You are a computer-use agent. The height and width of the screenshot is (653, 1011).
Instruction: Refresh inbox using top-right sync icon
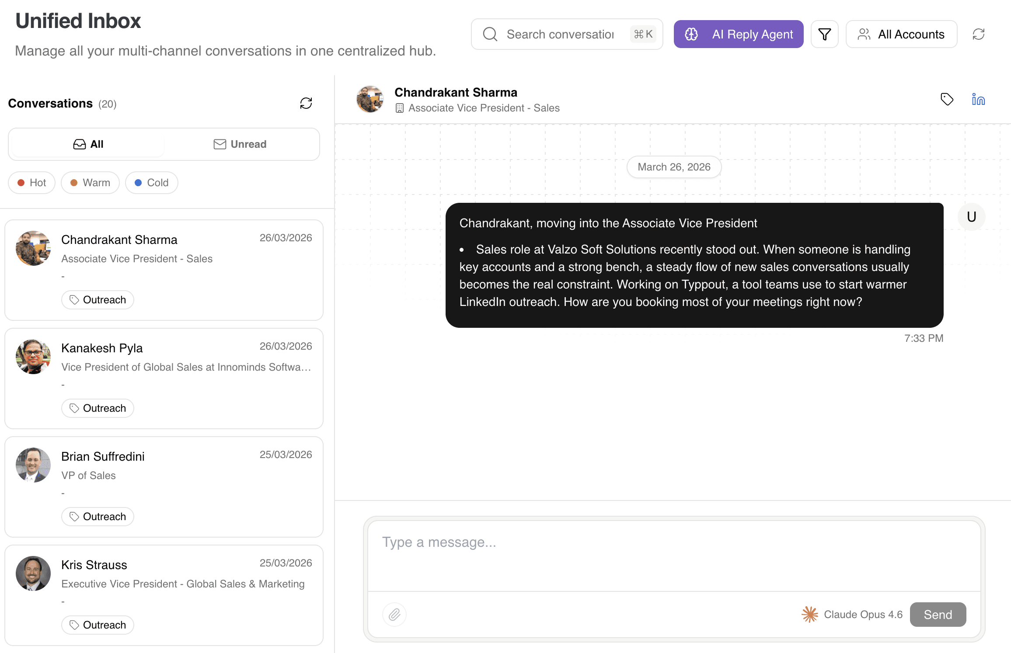pos(978,34)
